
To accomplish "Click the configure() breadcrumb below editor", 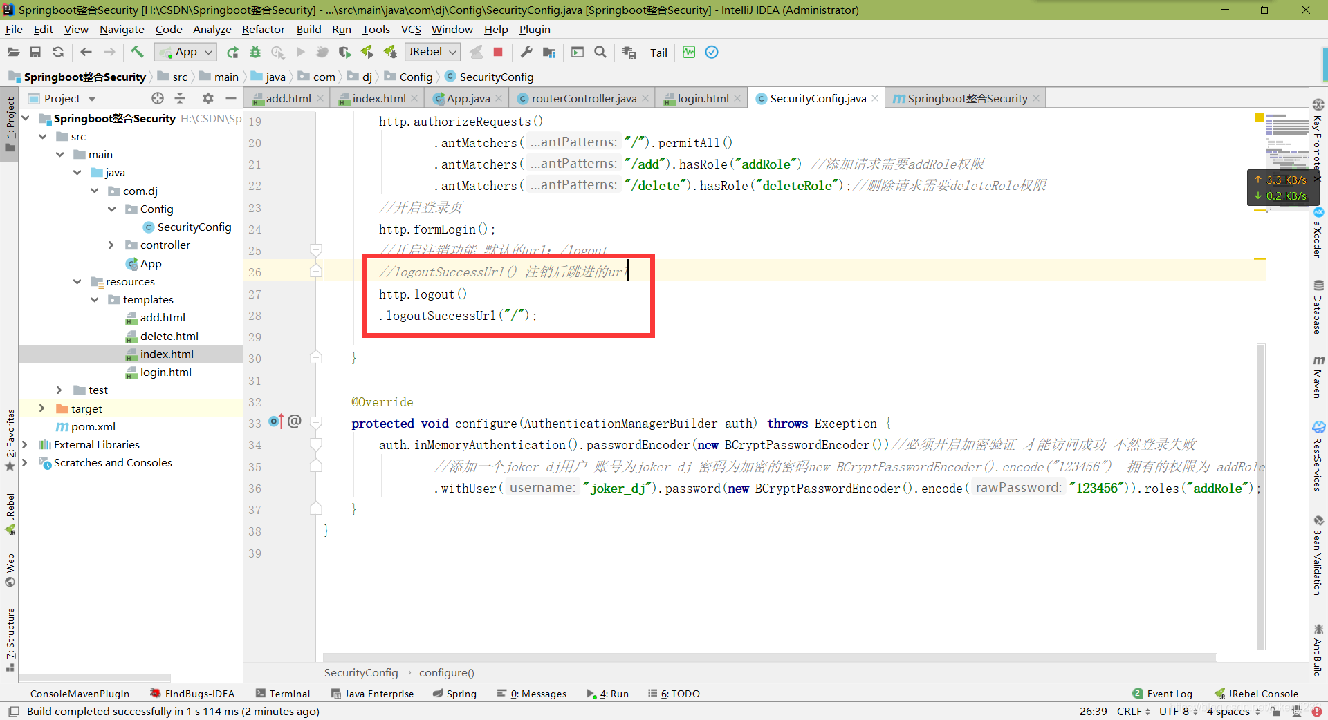I will coord(447,672).
